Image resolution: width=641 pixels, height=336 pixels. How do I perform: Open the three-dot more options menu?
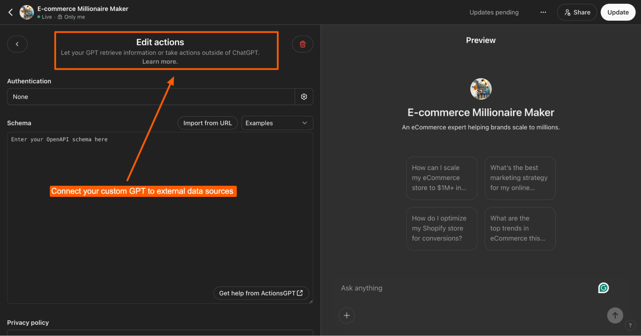coord(543,12)
